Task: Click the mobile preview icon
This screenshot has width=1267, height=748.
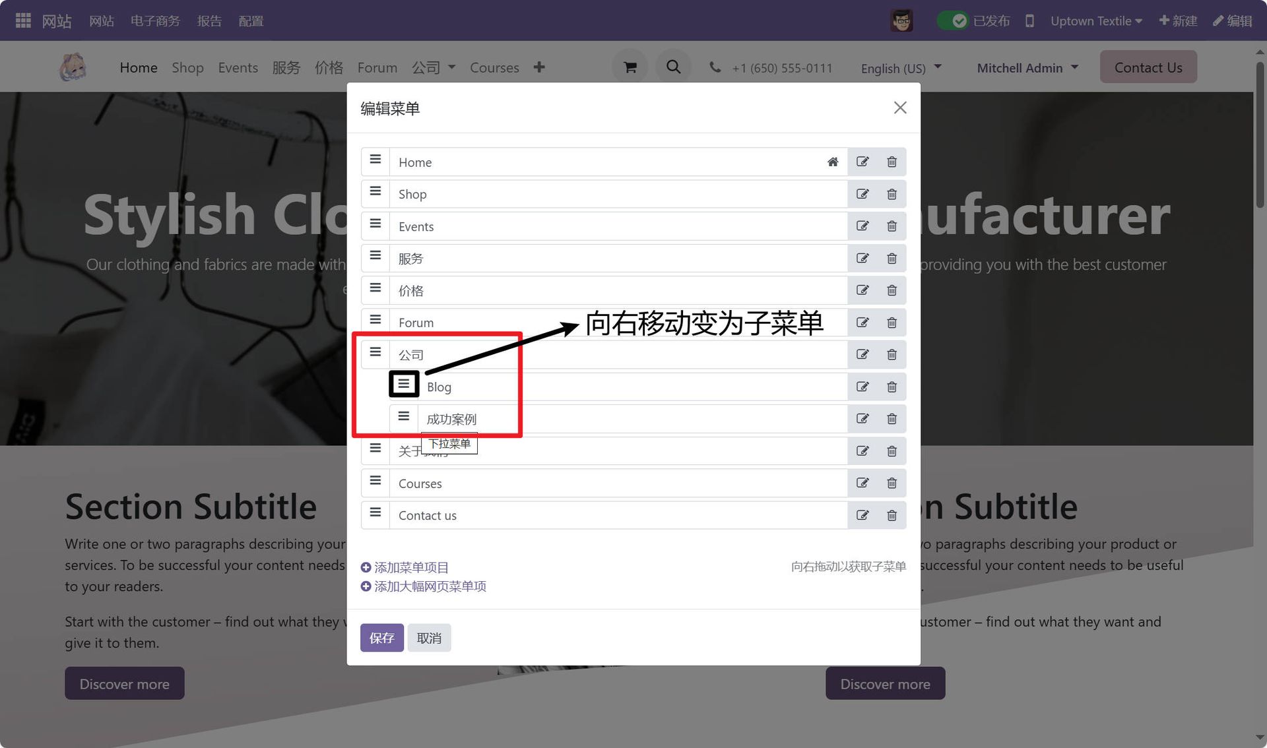Action: (1029, 21)
